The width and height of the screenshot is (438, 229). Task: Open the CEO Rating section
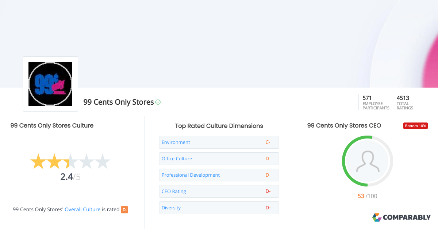coord(174,191)
